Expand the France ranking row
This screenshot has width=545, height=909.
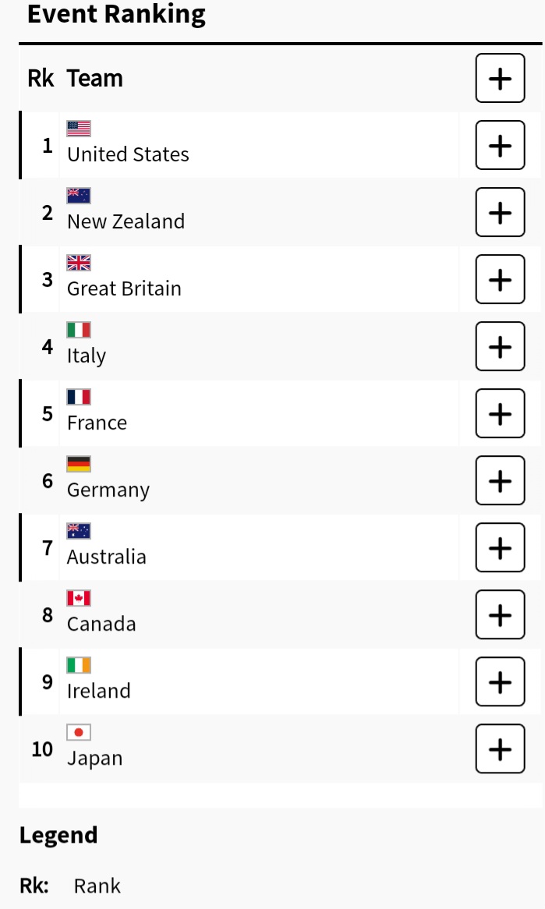pyautogui.click(x=500, y=413)
